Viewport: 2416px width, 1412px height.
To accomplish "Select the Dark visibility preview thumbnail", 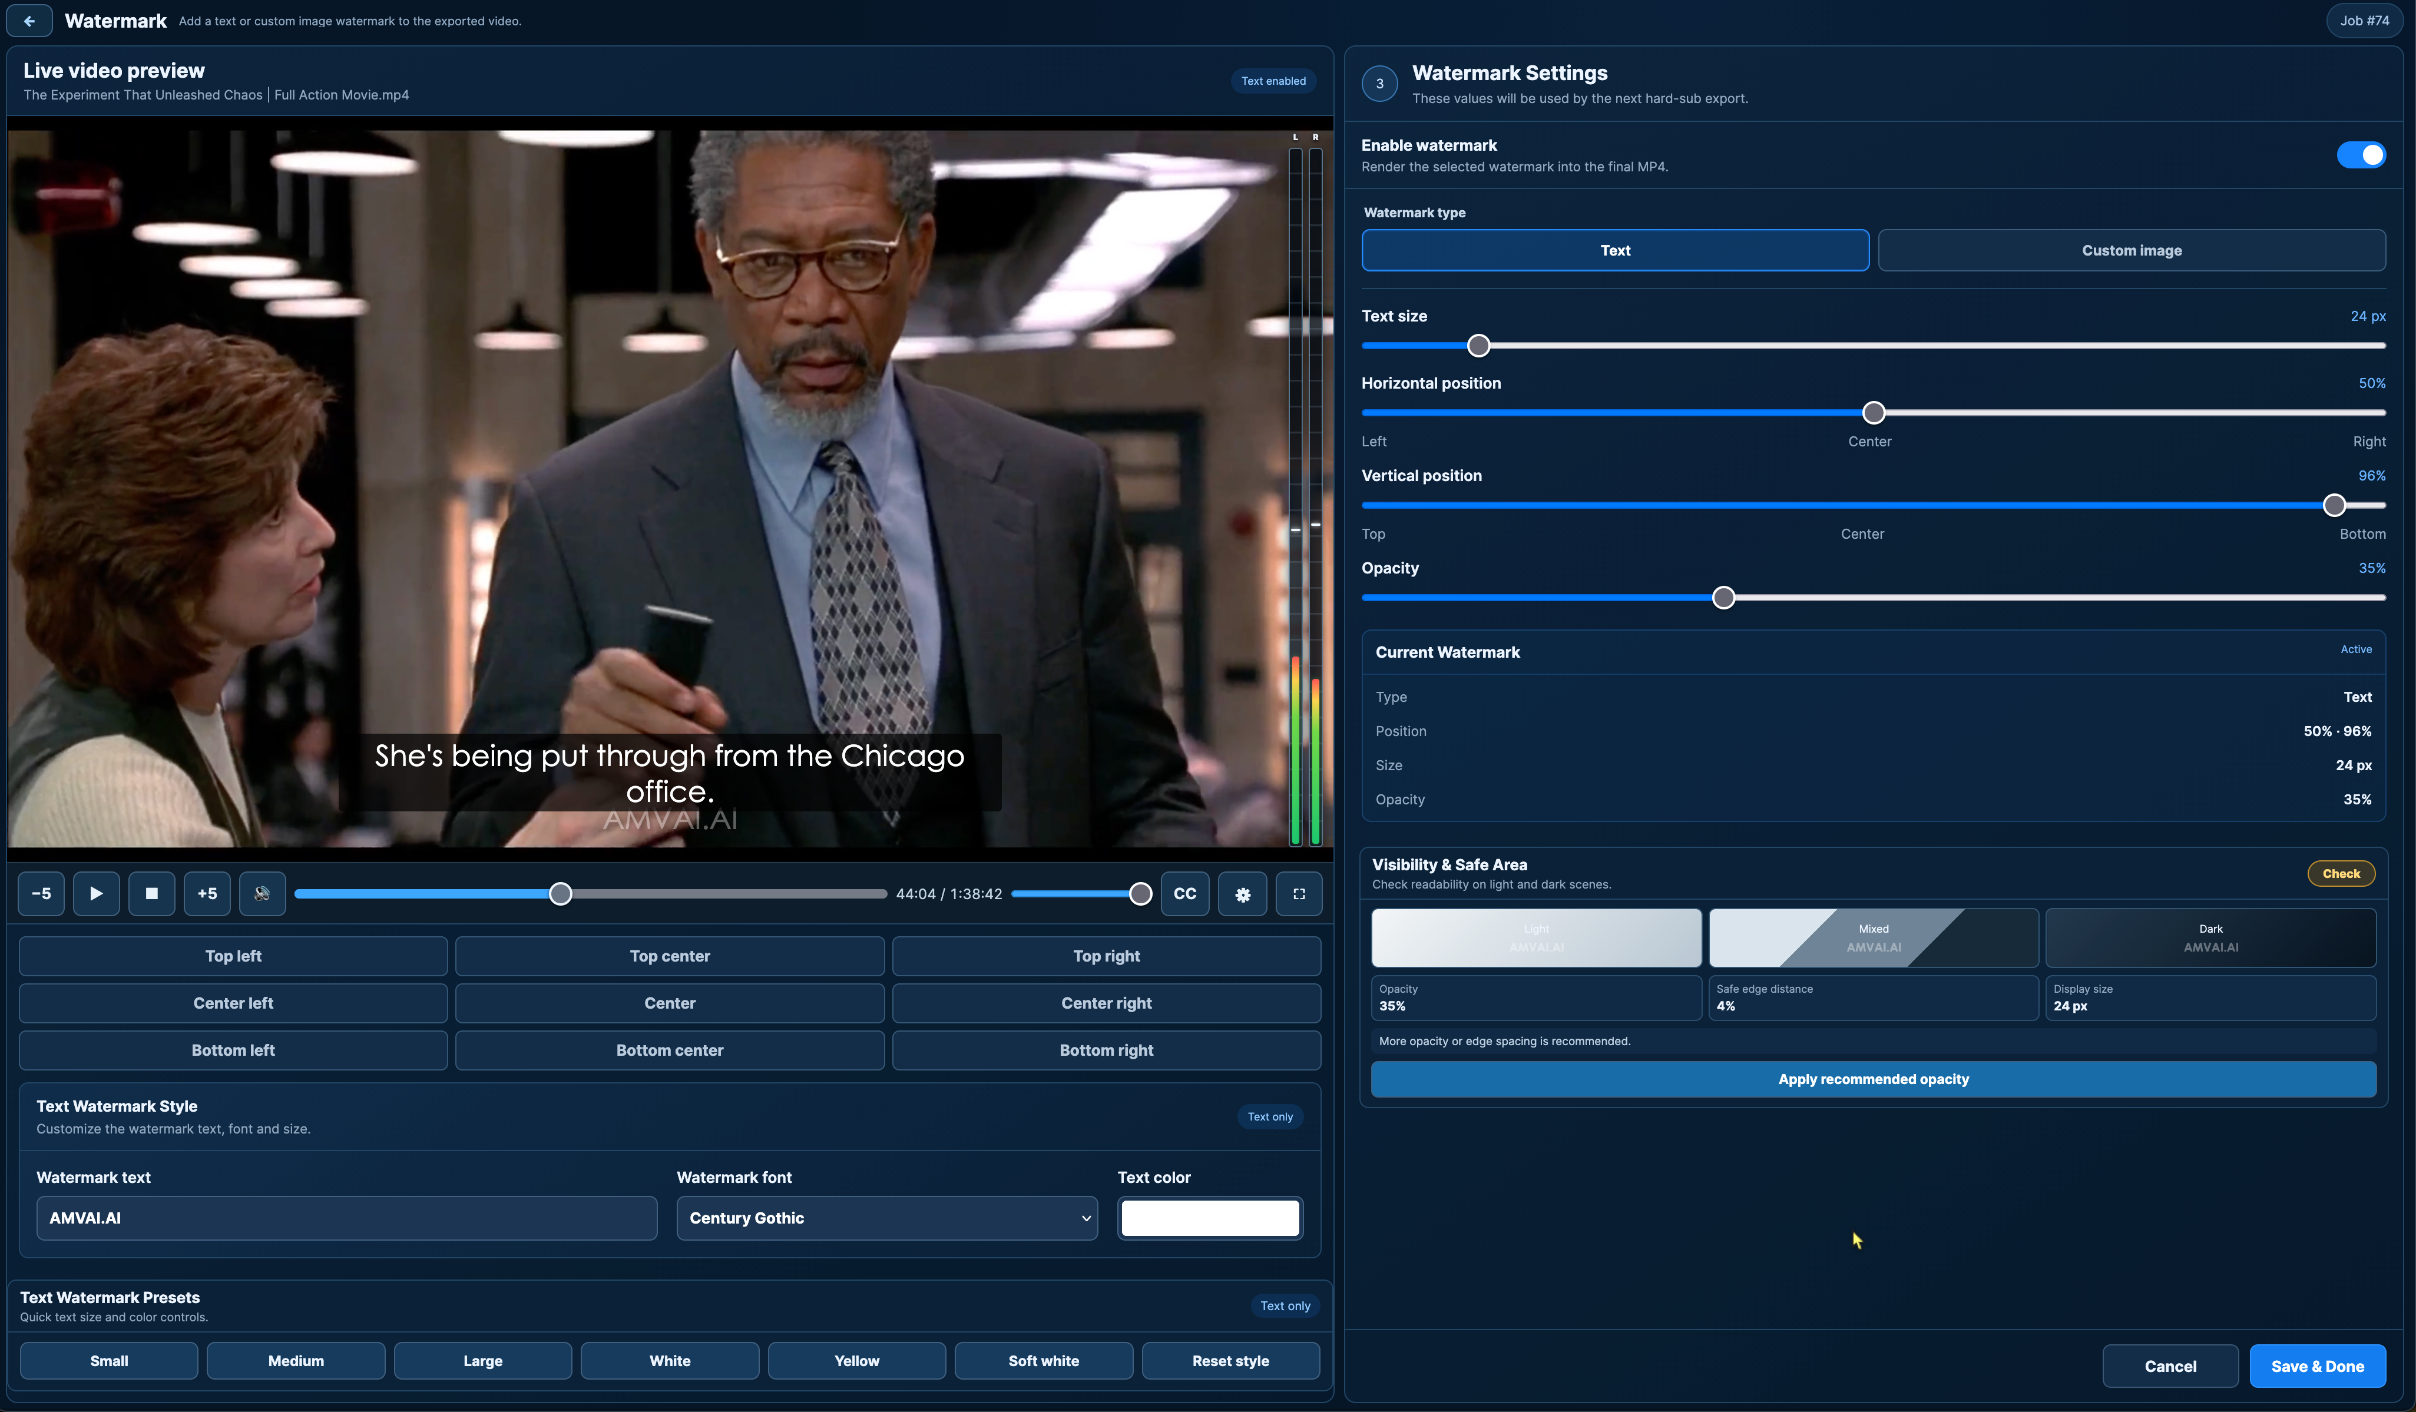I will 2211,937.
